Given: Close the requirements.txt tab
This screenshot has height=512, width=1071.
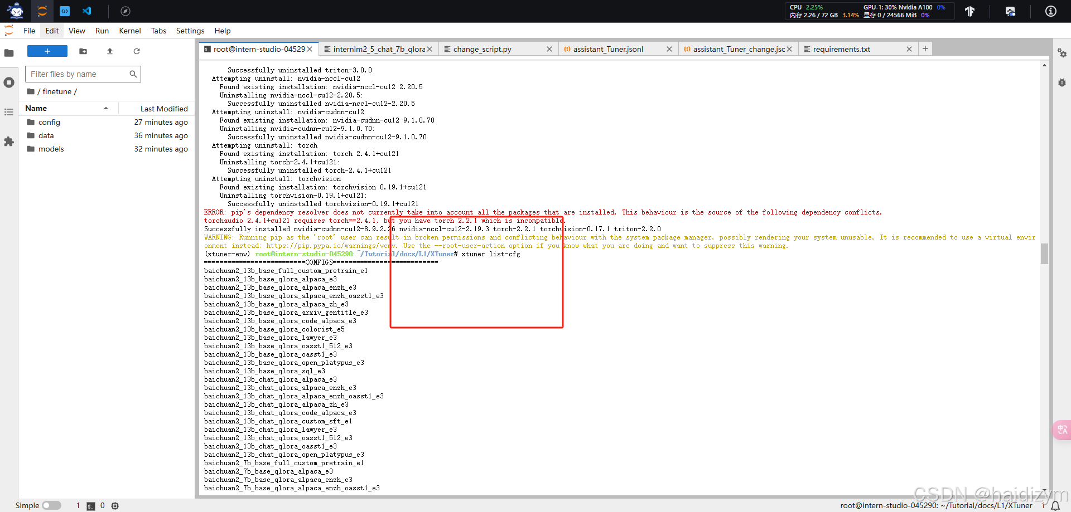Looking at the screenshot, I should [909, 49].
